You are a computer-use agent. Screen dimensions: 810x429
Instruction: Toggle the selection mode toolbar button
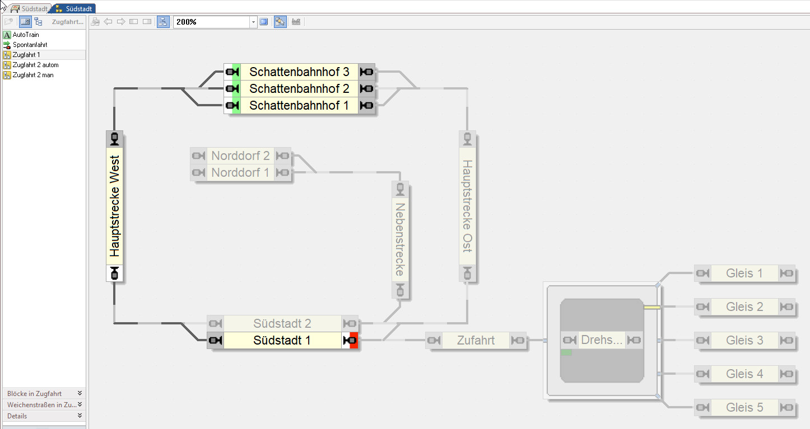pyautogui.click(x=280, y=22)
